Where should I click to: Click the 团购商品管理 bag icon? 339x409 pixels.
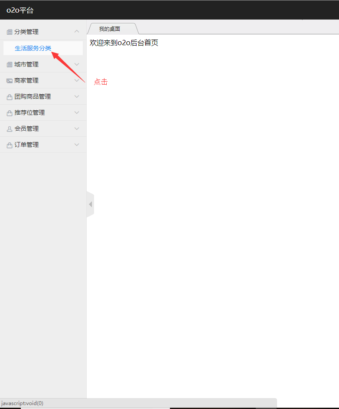(10, 97)
